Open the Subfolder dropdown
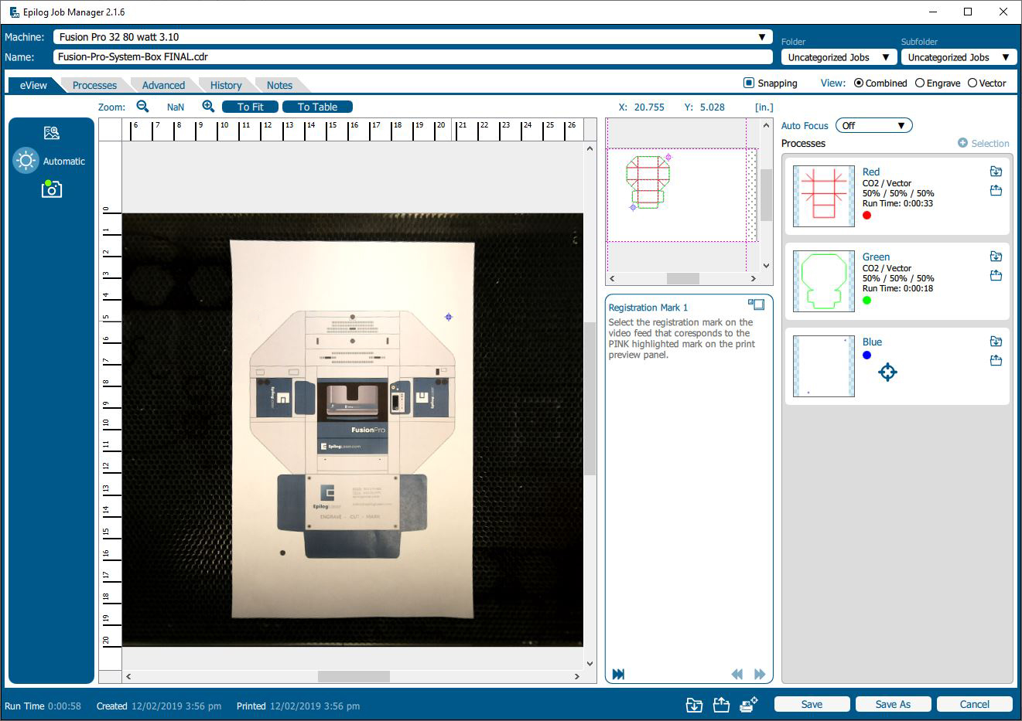This screenshot has width=1022, height=721. click(959, 57)
